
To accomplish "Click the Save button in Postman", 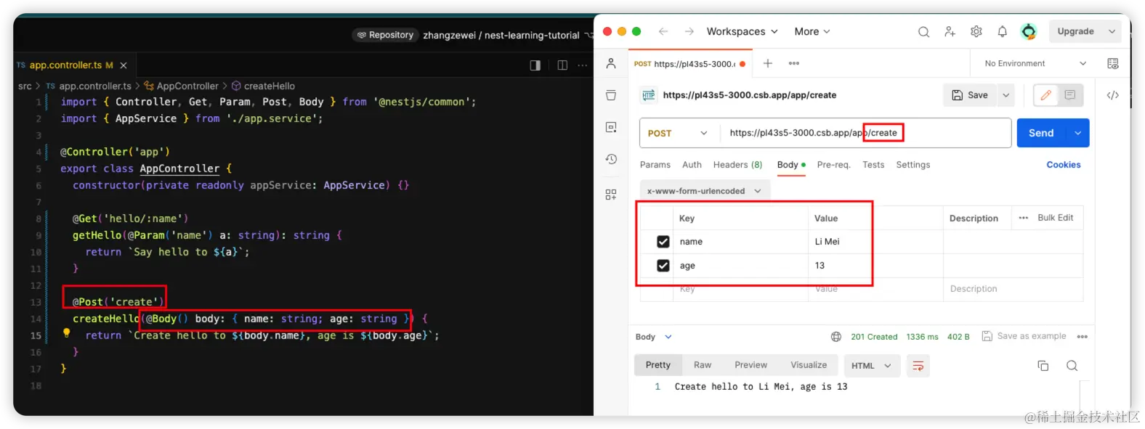I will (x=970, y=95).
